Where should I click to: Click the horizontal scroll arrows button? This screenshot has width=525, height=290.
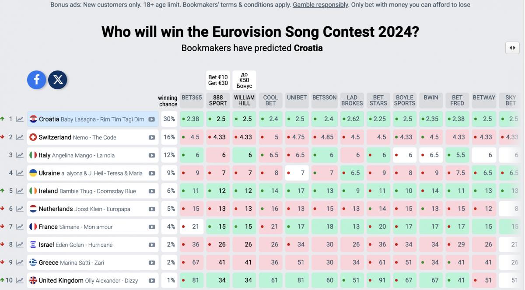tap(512, 48)
